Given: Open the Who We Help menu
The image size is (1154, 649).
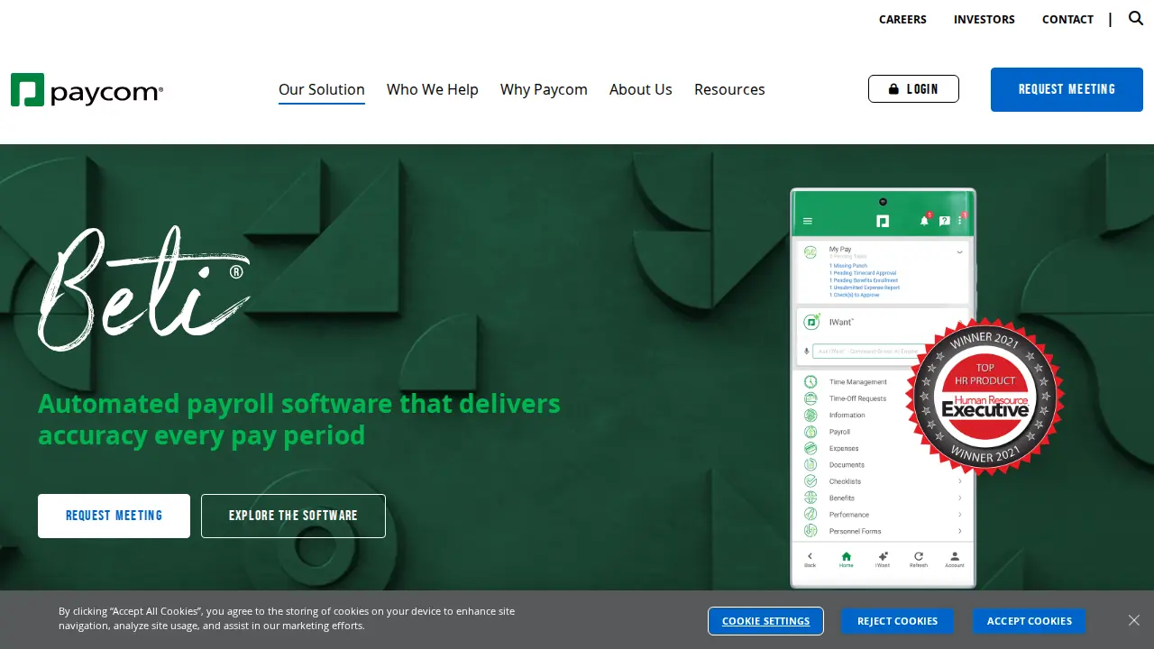Looking at the screenshot, I should click(433, 89).
